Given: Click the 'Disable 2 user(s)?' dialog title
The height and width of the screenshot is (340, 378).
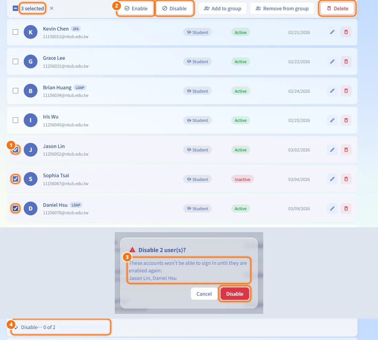Looking at the screenshot, I should click(x=162, y=250).
